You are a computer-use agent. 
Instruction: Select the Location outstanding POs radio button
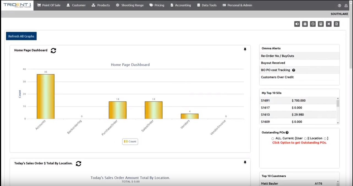[x=325, y=138]
